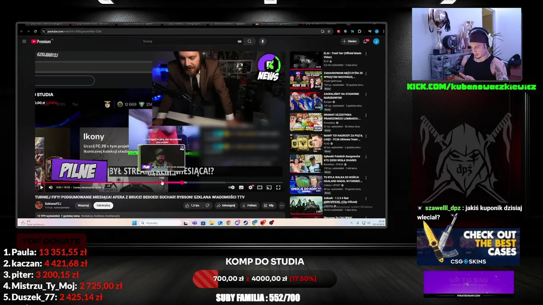Viewport: 543px width, 305px height.
Task: Open the on-screen keyboard icon in search
Action: [240, 42]
